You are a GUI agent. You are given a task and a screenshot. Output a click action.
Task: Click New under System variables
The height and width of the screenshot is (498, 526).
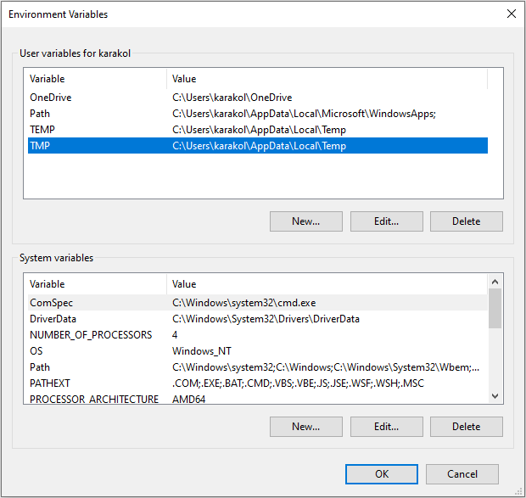[306, 427]
